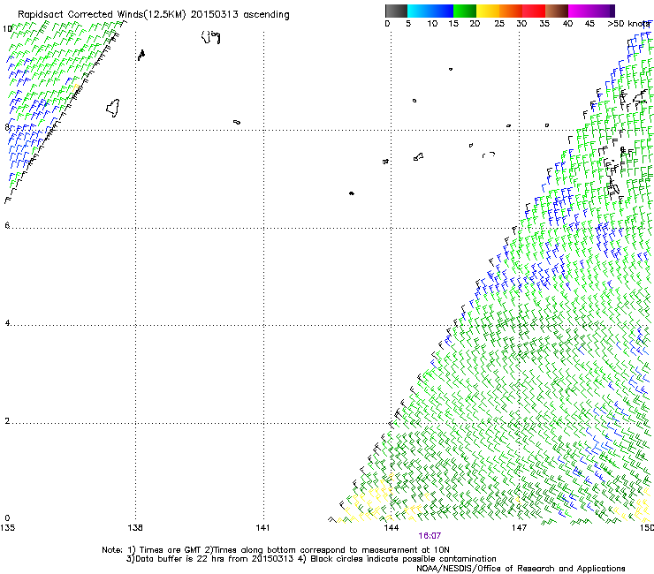Select the dark purple 45-50 knots swatch
Screen dimensions: 654x574
click(603, 11)
